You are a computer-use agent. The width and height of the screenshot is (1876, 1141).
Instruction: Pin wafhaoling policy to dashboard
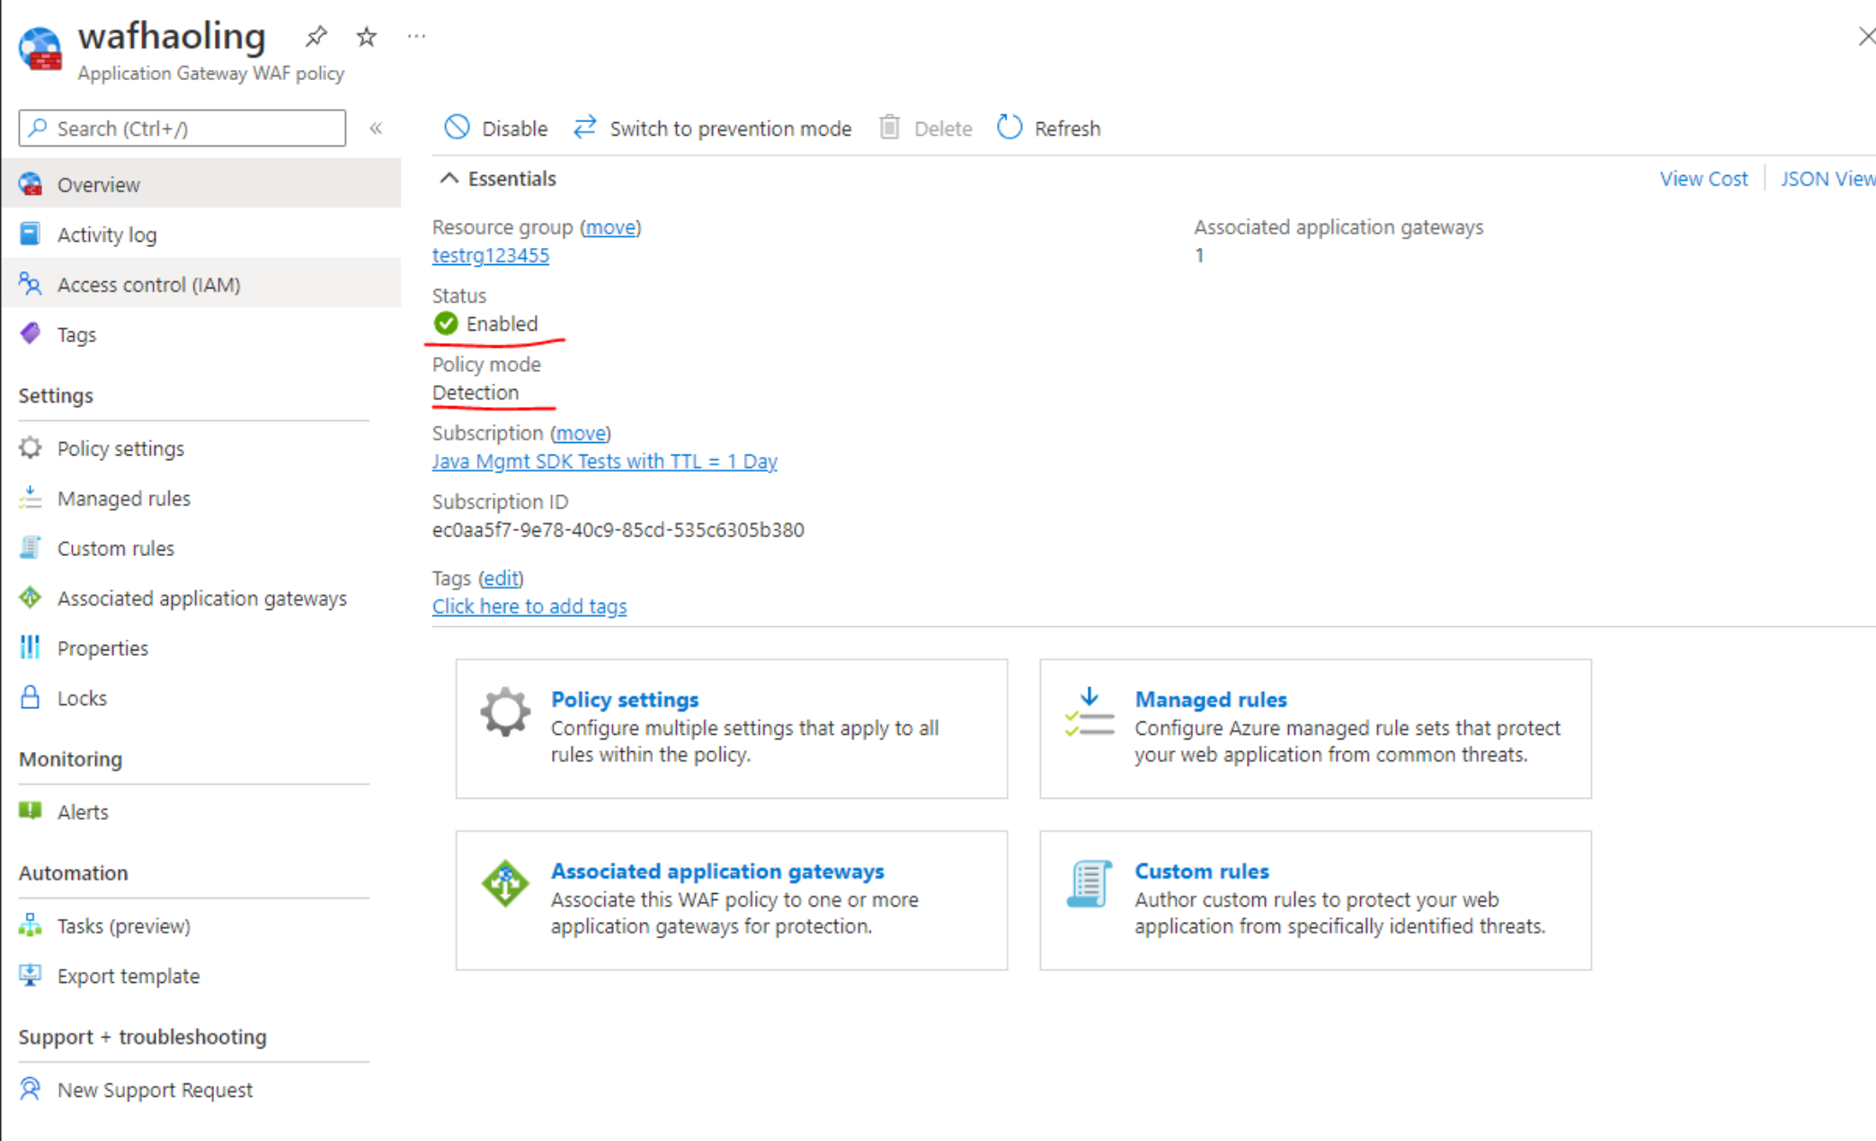point(316,37)
